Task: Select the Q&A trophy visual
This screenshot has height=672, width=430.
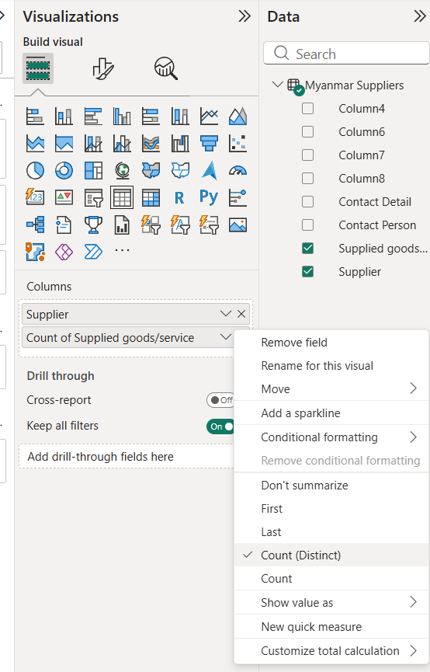Action: [93, 225]
